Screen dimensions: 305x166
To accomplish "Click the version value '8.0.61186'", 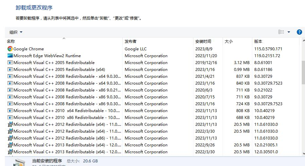I will [263, 70].
